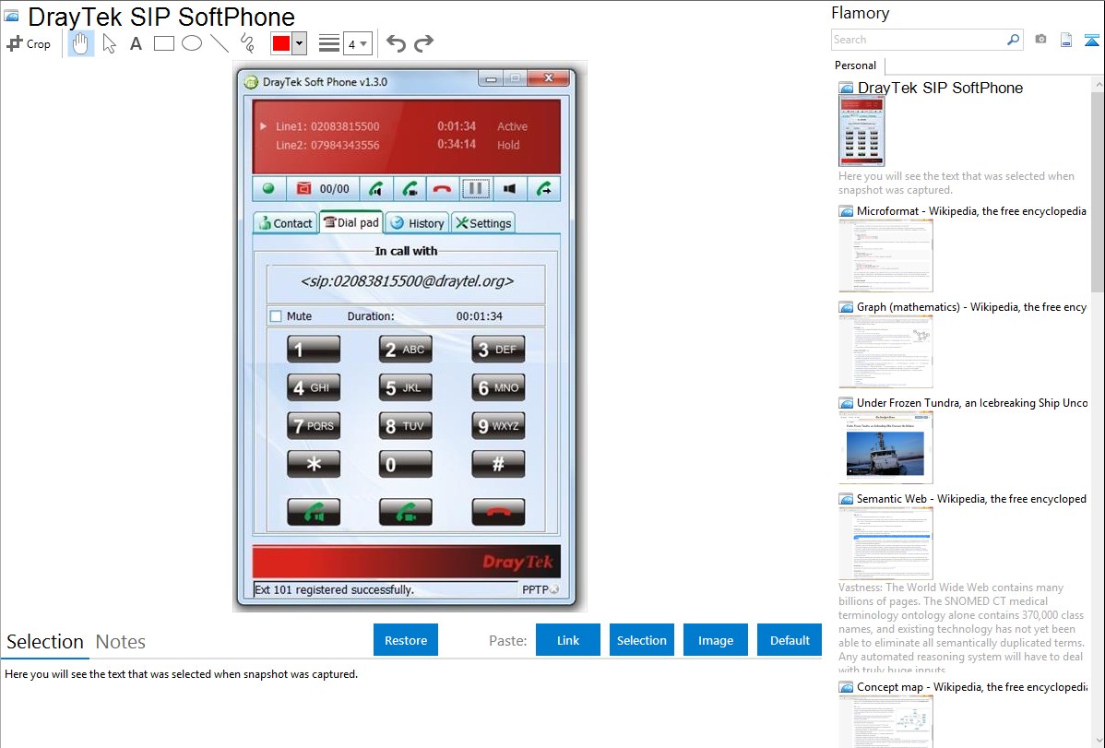Tap the star key on keypad
Screen dimensions: 1105x748
(314, 464)
